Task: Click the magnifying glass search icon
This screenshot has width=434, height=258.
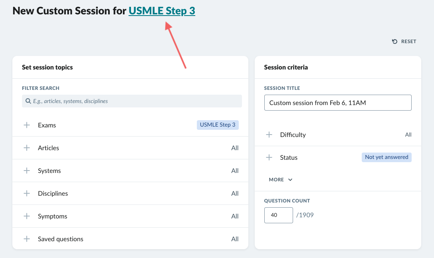Action: pyautogui.click(x=28, y=101)
